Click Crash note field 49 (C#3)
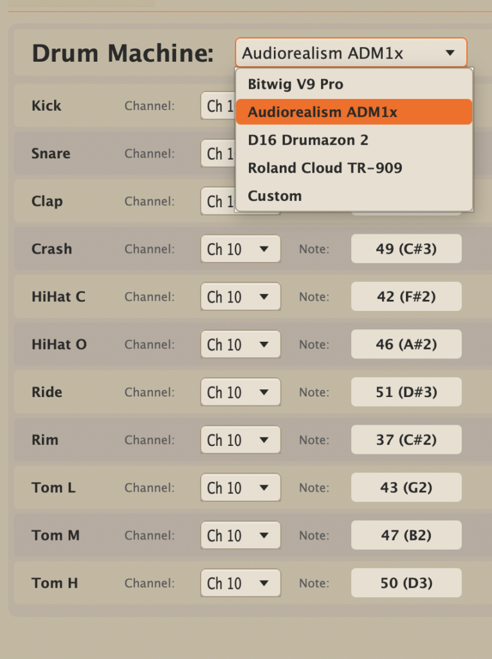Image resolution: width=492 pixels, height=659 pixels. coord(406,249)
